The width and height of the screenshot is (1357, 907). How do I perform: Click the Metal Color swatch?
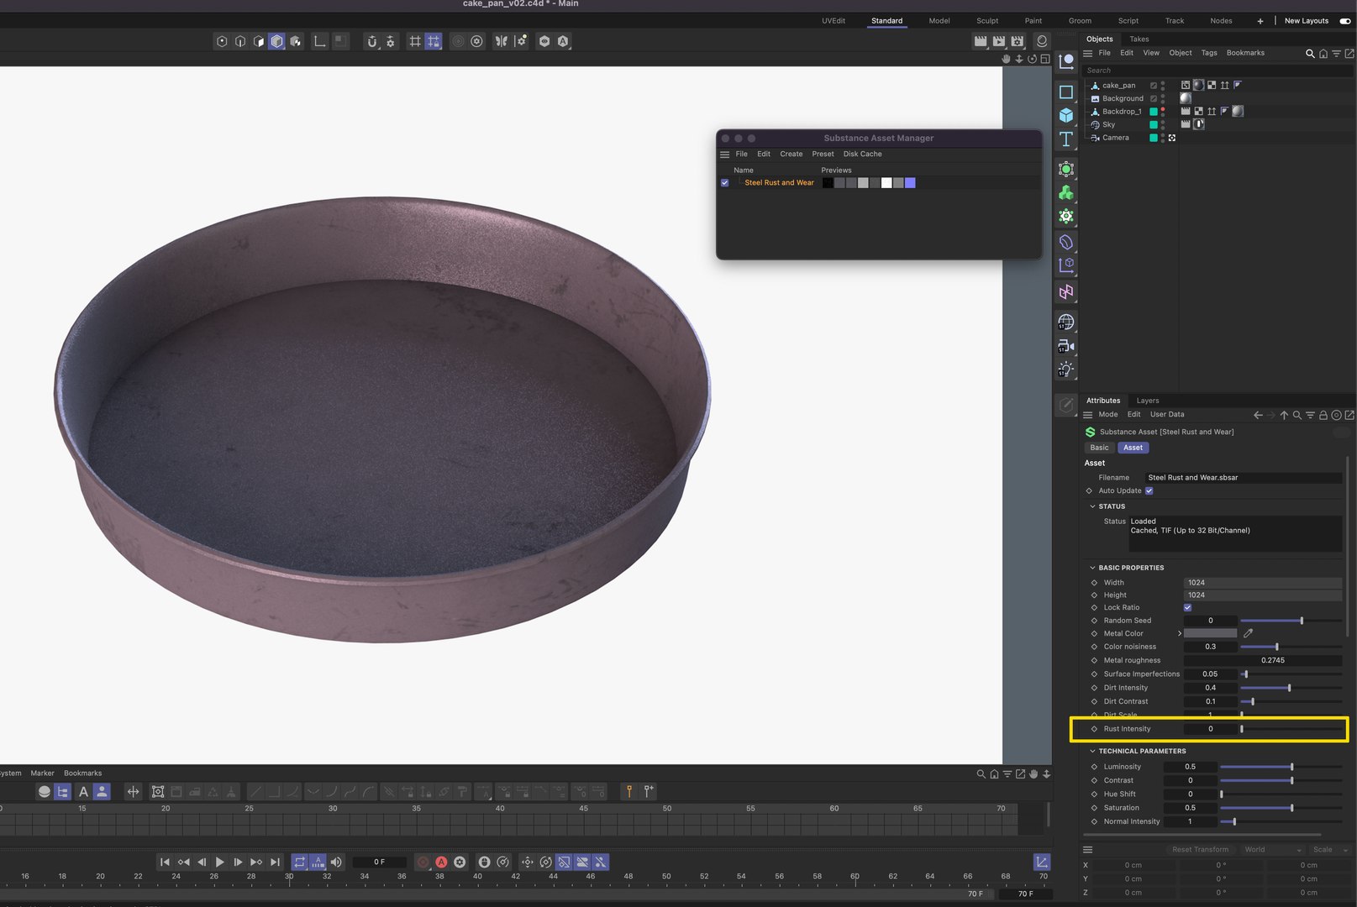(x=1211, y=633)
